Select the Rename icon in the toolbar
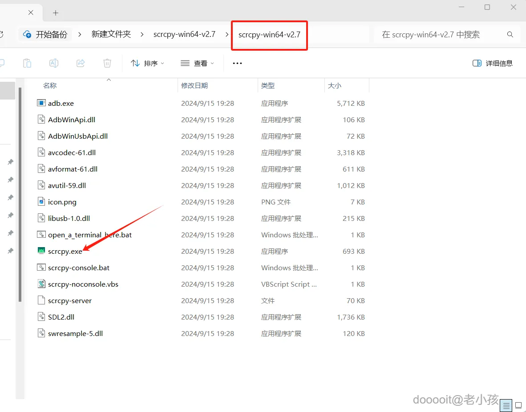 click(53, 63)
